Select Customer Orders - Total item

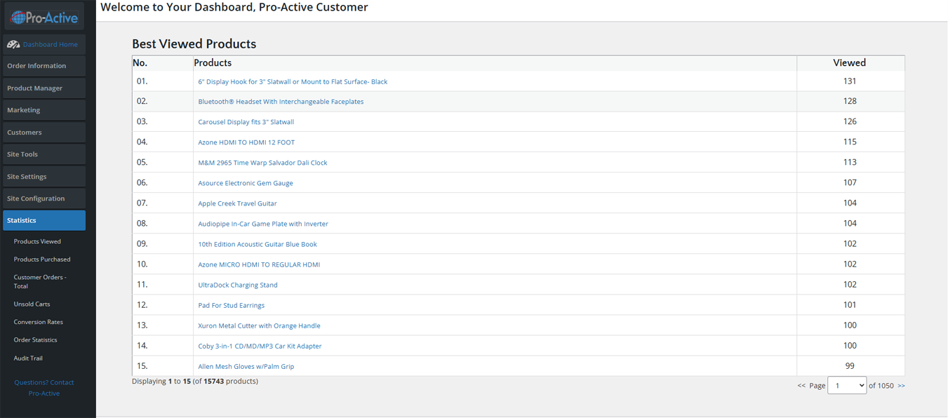tap(40, 282)
